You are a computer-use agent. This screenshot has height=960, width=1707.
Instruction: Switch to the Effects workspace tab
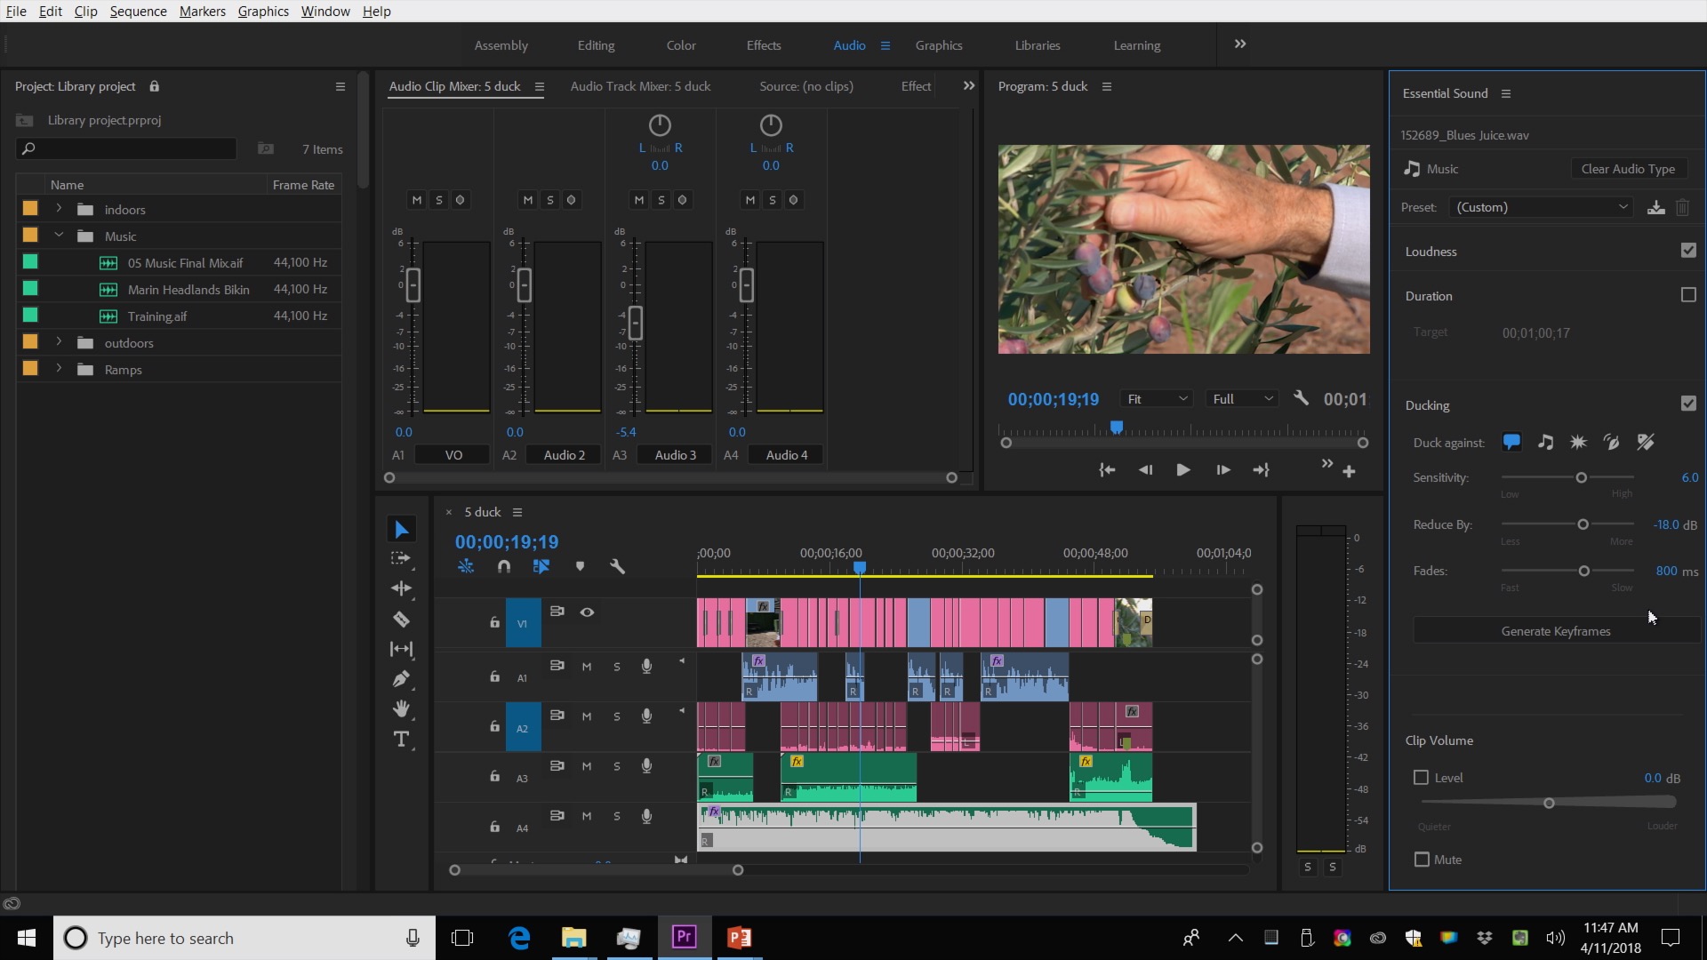(763, 44)
